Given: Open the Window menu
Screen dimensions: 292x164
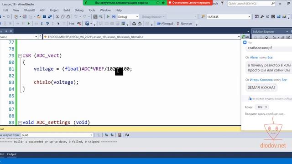Looking at the screenshot, I should click(105, 10).
